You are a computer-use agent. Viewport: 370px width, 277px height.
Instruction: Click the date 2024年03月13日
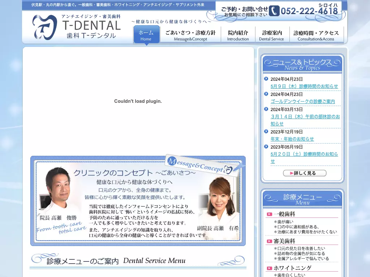[287, 109]
